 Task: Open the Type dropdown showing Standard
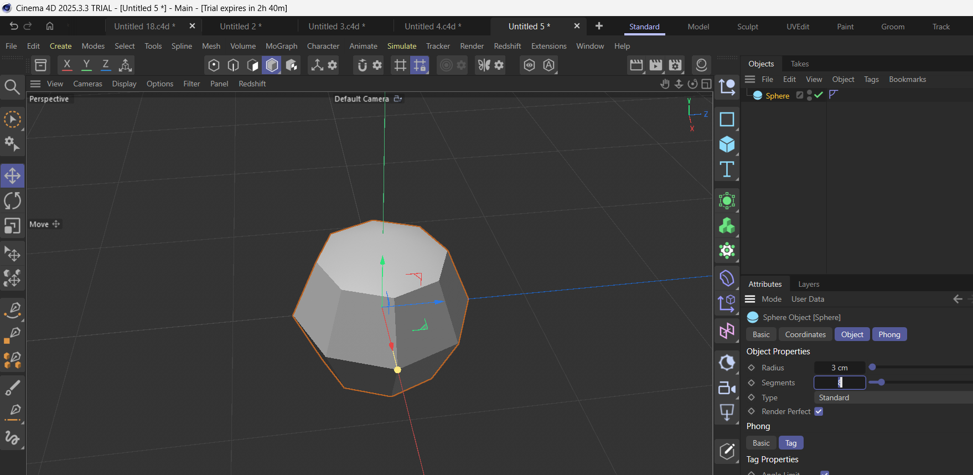click(x=893, y=397)
